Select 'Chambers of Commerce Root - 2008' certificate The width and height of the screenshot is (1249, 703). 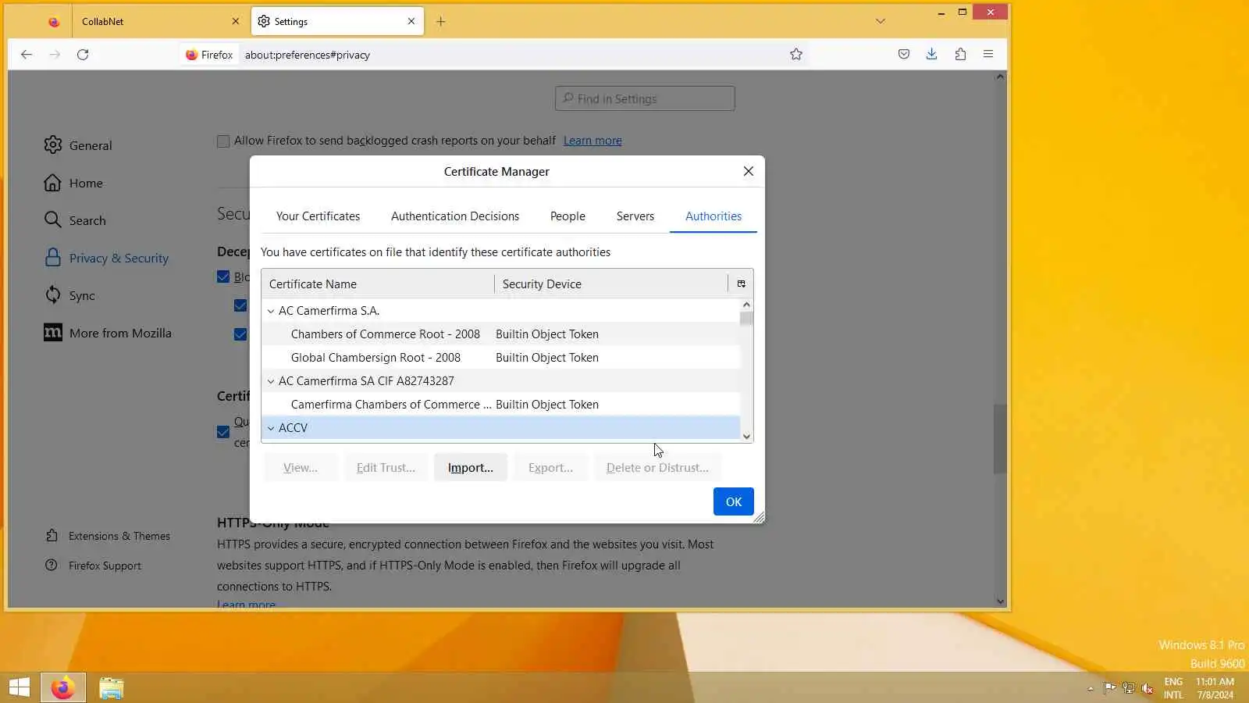[x=500, y=334]
